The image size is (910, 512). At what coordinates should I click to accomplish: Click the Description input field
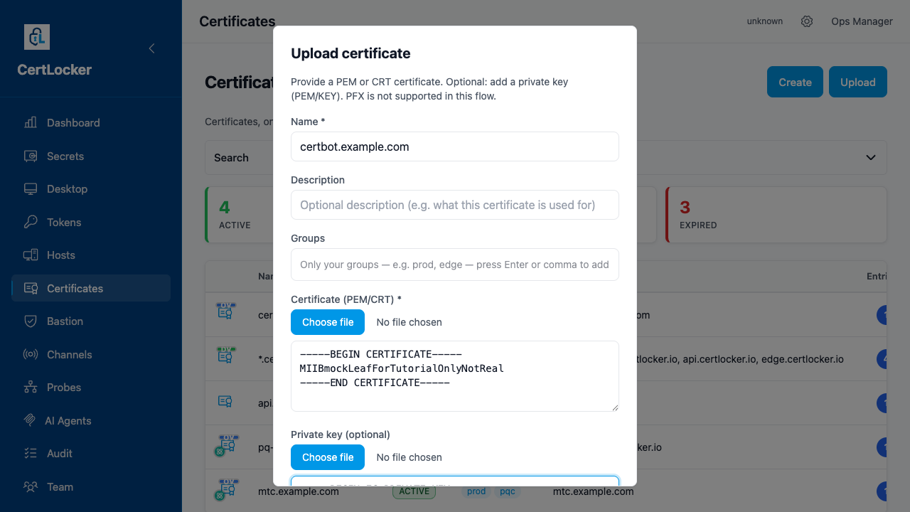[x=455, y=205]
